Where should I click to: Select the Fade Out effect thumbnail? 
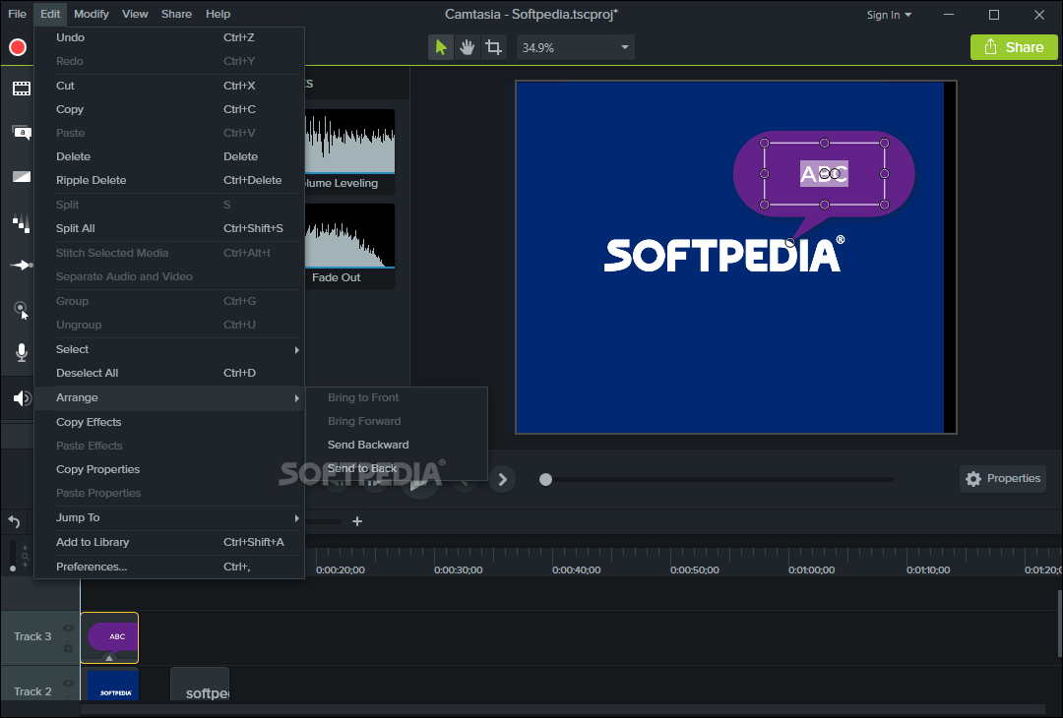(x=349, y=245)
